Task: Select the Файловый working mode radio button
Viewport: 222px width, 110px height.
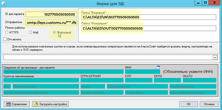Action: point(54,32)
